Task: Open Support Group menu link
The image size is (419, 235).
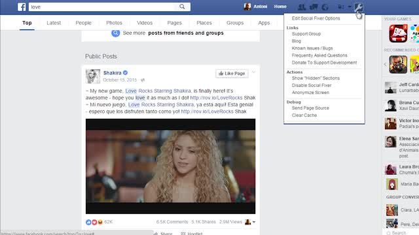Action: pyautogui.click(x=306, y=34)
